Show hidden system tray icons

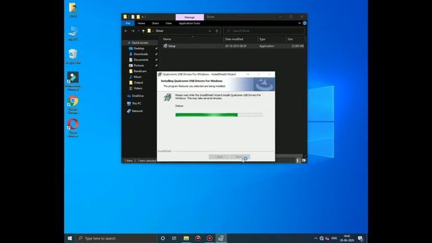pyautogui.click(x=315, y=238)
